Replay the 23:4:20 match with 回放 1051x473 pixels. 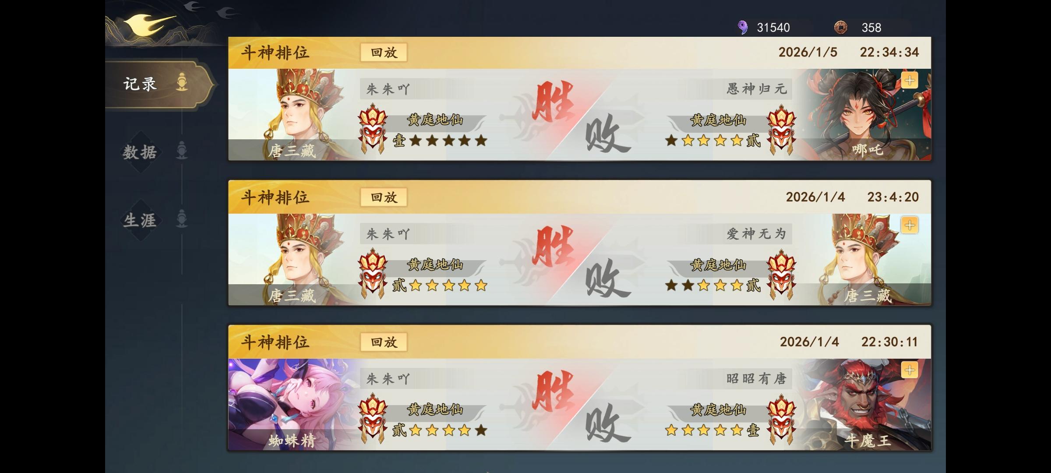tap(384, 198)
